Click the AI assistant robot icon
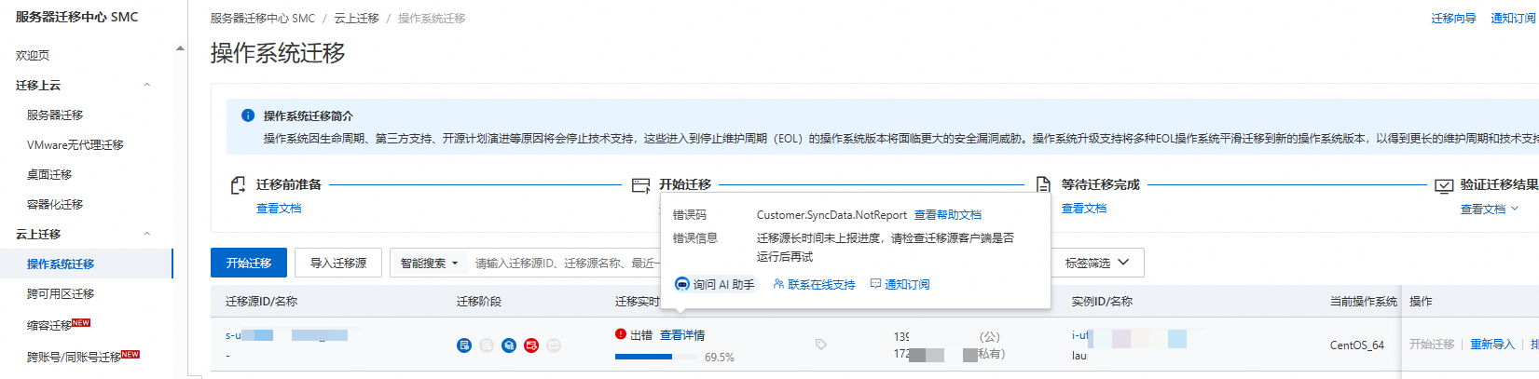1539x379 pixels. coord(682,284)
